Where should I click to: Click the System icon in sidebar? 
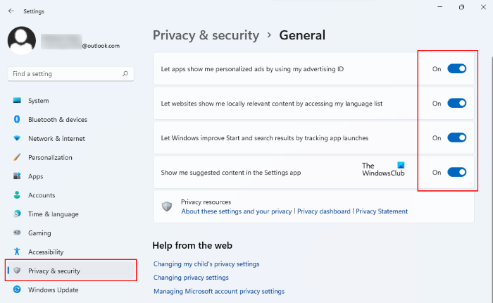click(17, 101)
